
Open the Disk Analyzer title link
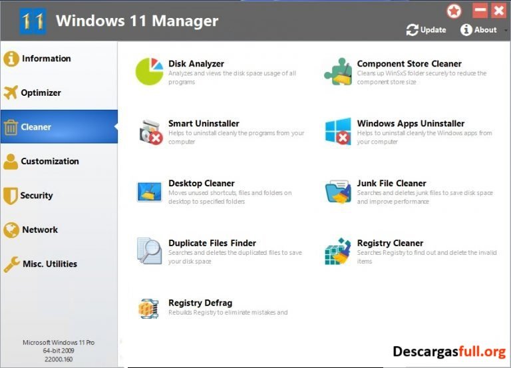tap(196, 64)
